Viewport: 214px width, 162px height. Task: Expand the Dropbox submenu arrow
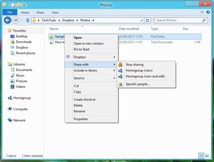click(x=114, y=57)
